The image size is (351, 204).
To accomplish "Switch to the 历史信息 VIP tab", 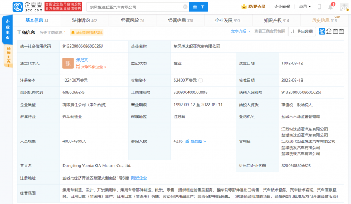I will point(325,21).
